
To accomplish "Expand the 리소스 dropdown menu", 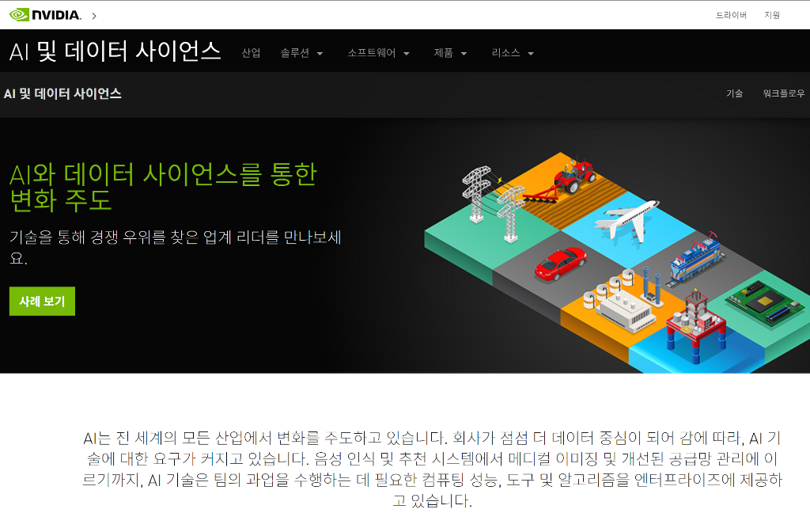I will tap(513, 53).
